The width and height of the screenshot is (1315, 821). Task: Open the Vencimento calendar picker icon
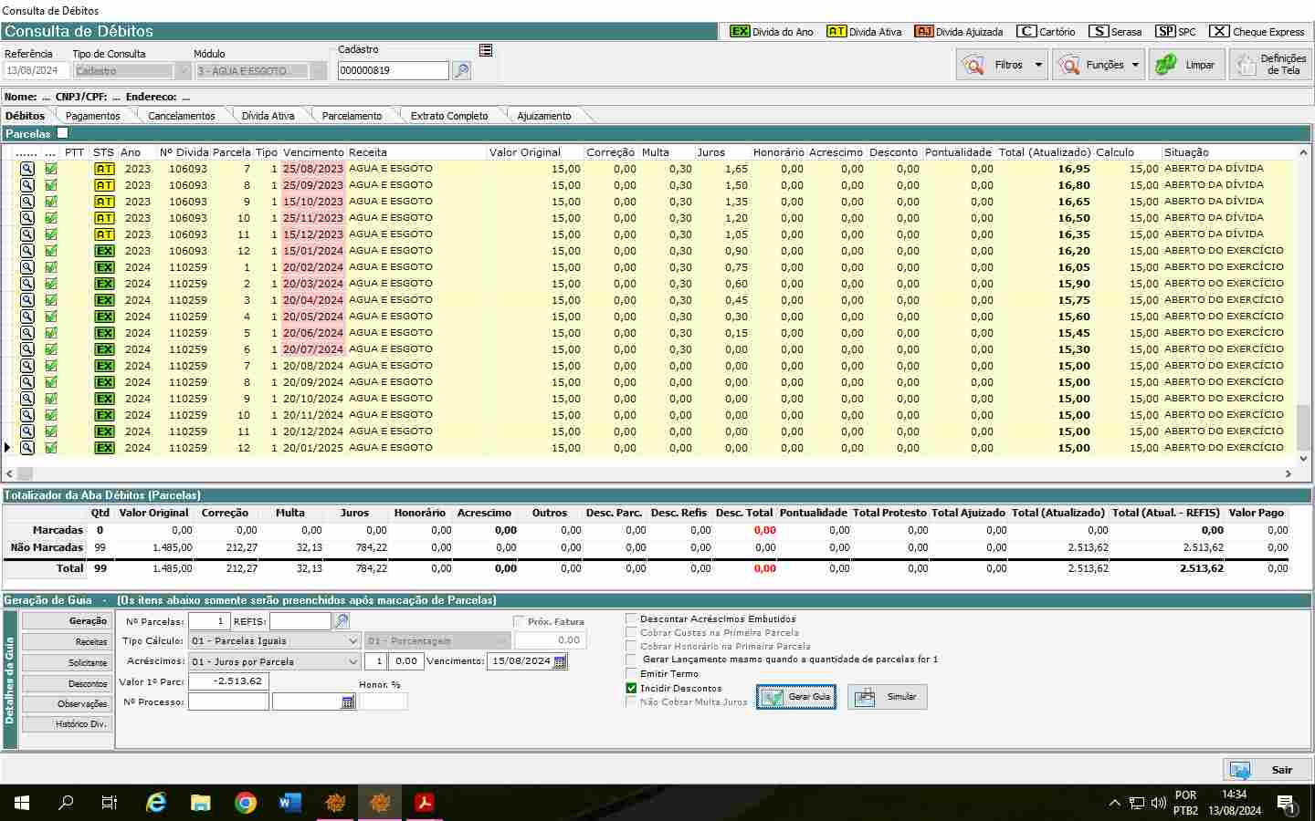[560, 661]
